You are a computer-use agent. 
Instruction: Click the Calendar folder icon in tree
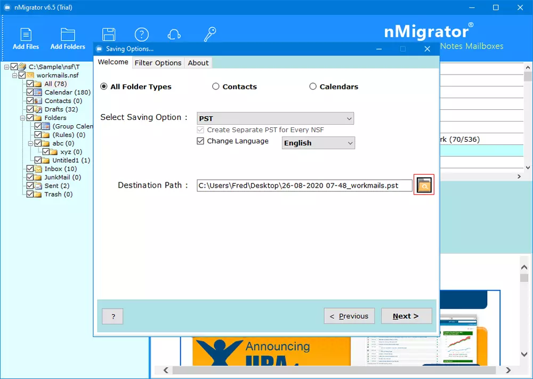38,92
